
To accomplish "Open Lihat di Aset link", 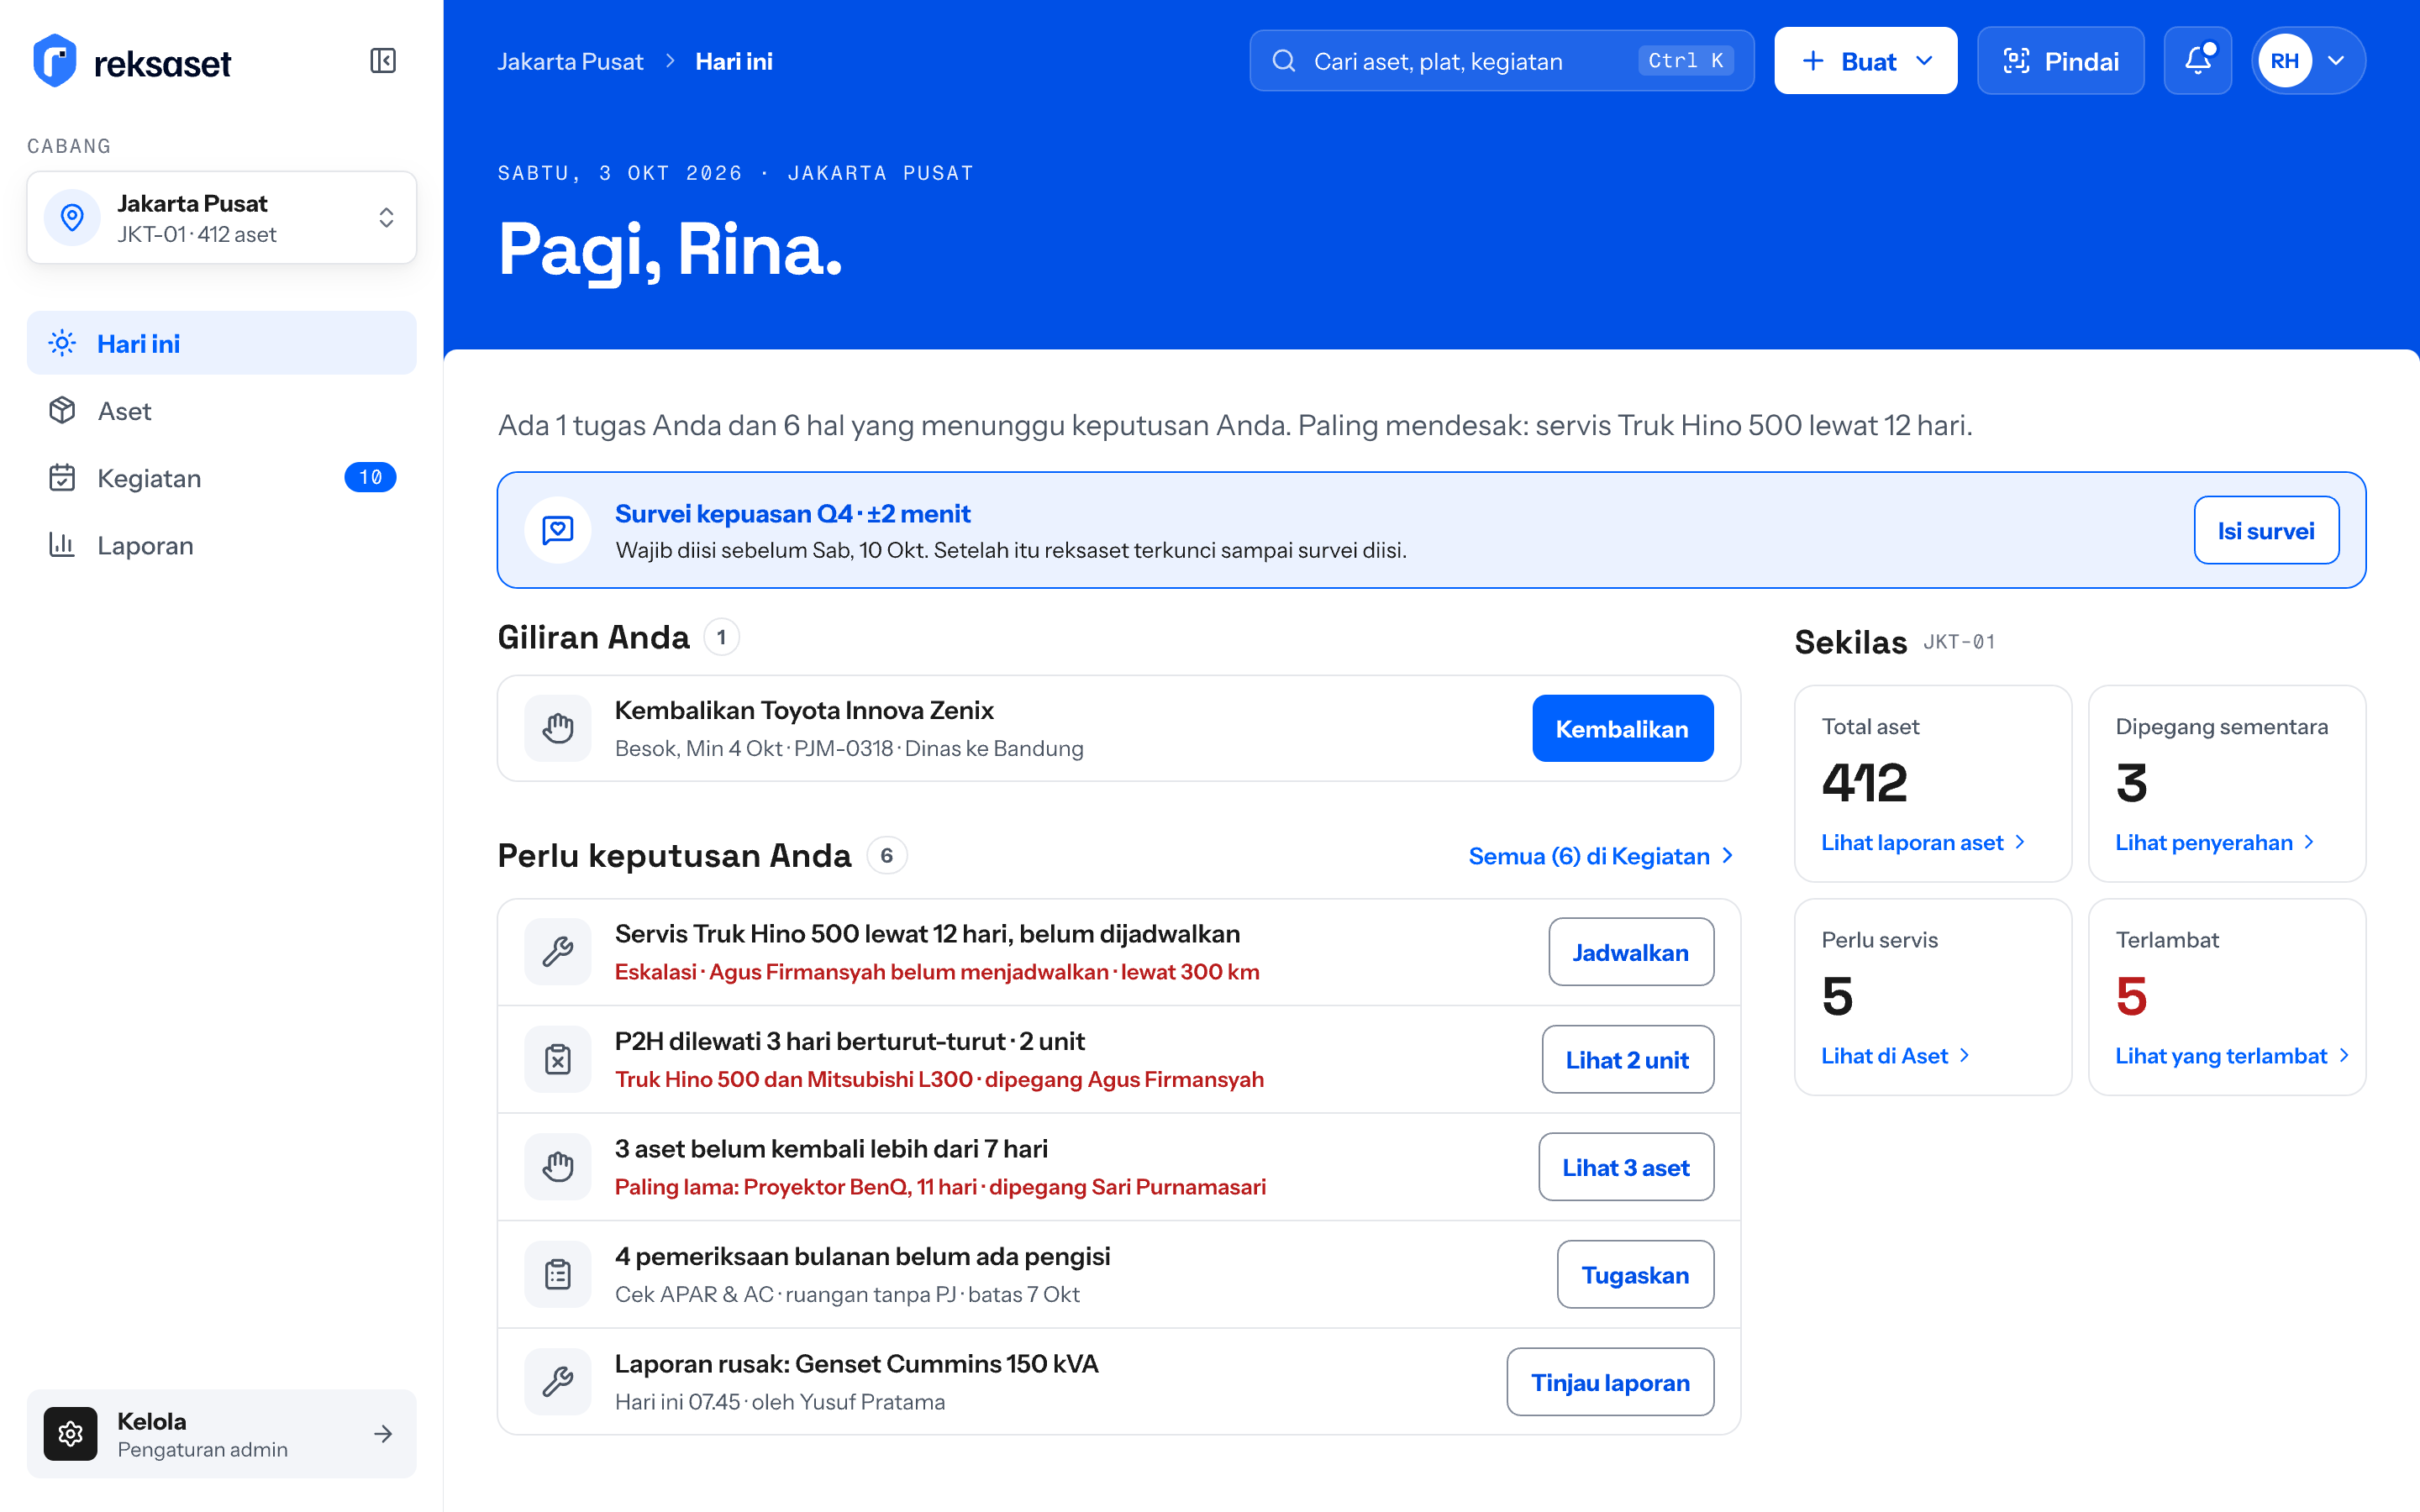I will point(1895,1055).
